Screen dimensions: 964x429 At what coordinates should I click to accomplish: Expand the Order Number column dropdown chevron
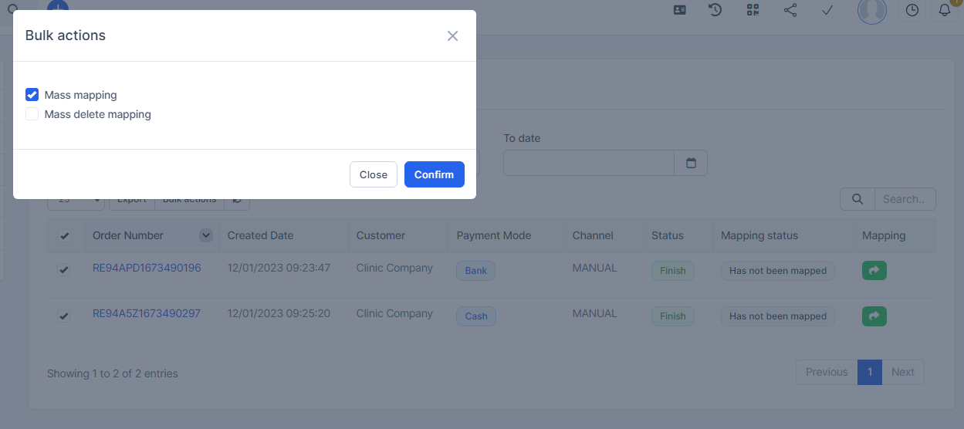pos(206,235)
